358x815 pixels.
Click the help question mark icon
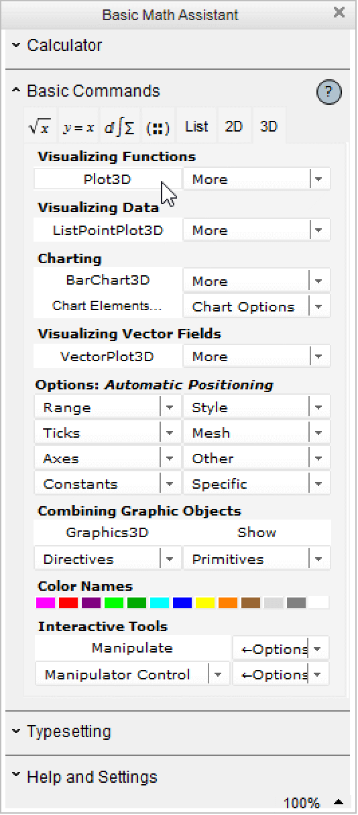click(329, 93)
